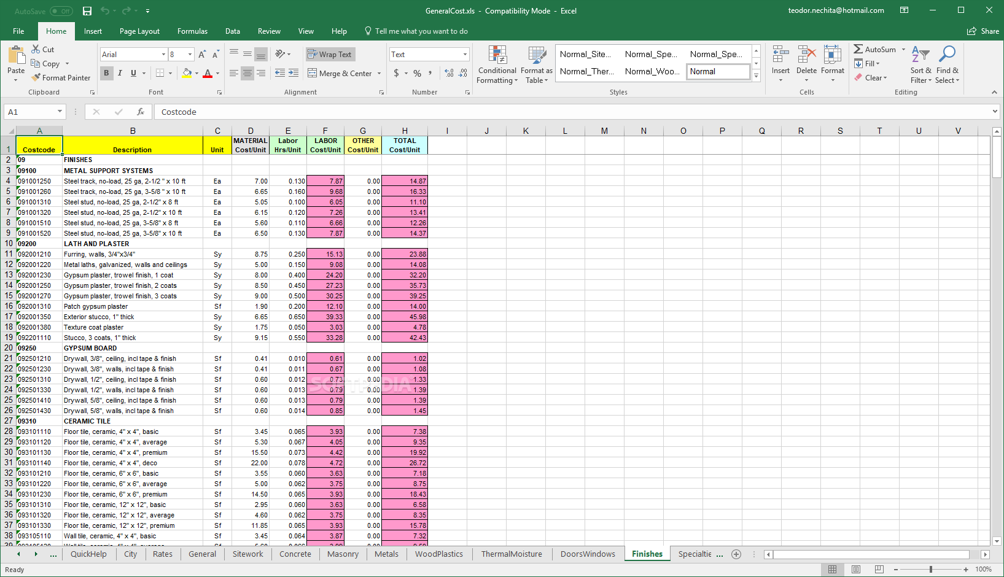Image resolution: width=1004 pixels, height=577 pixels.
Task: Click Format as Table button
Action: (537, 64)
